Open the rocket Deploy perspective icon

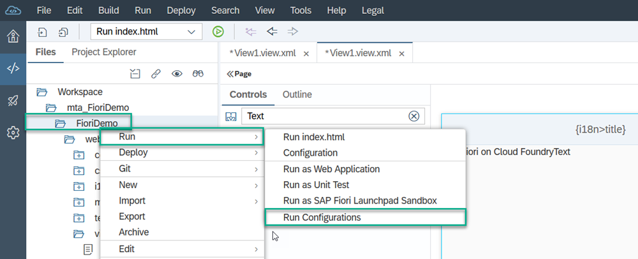13,100
